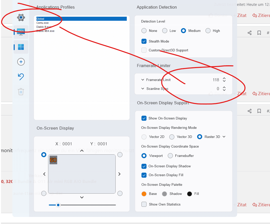Select Medium detection level
The width and height of the screenshot is (270, 224).
click(183, 31)
